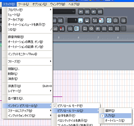This screenshot has height=126, width=134.
Task: Click the fit-vertical double-arrow icon
Action: [85, 29]
